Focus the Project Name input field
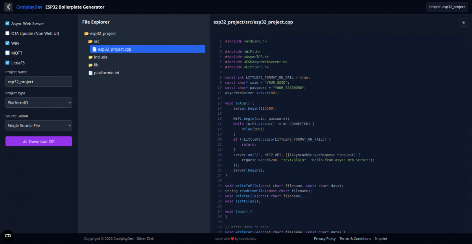 pos(39,82)
